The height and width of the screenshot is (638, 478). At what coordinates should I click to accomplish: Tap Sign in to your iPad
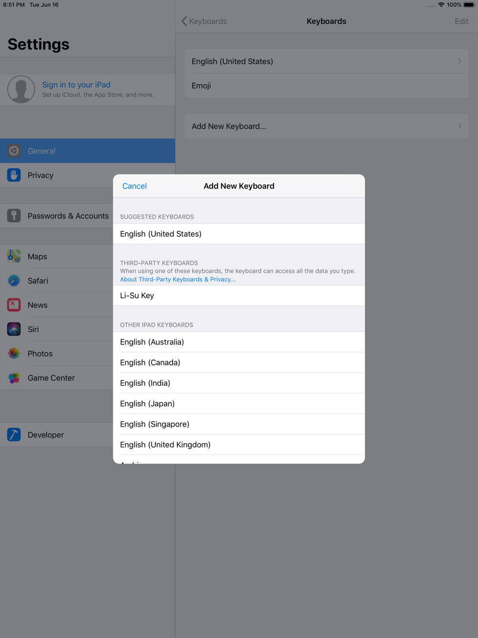[x=76, y=85]
